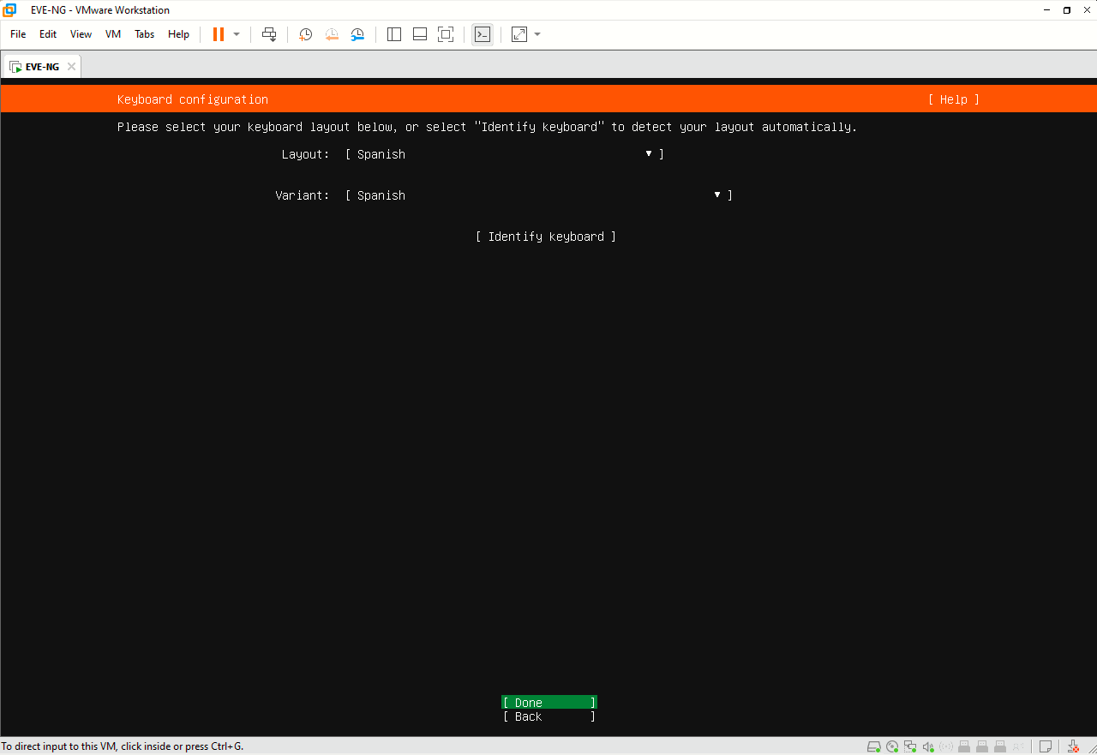The width and height of the screenshot is (1097, 755).
Task: Open the Tabs menu
Action: [145, 34]
